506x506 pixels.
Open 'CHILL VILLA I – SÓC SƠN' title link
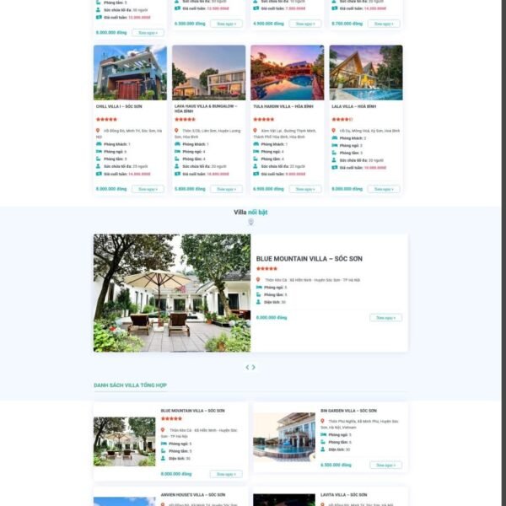coord(119,106)
